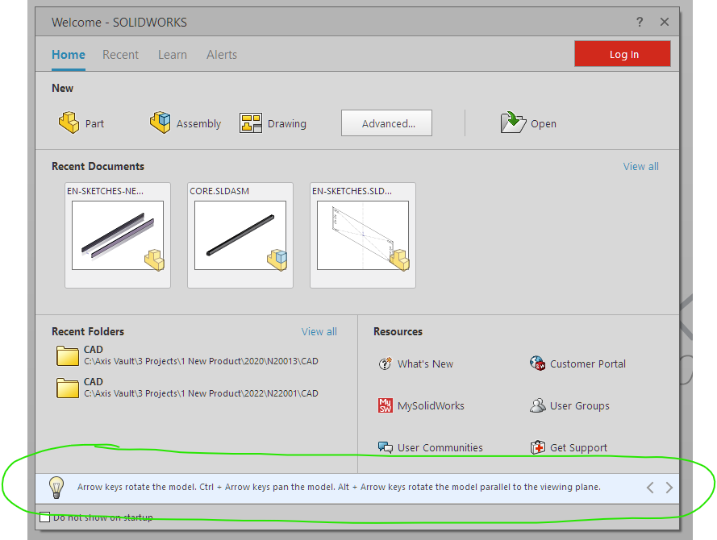This screenshot has height=540, width=717.
Task: Open the What's New resource icon
Action: (x=385, y=363)
